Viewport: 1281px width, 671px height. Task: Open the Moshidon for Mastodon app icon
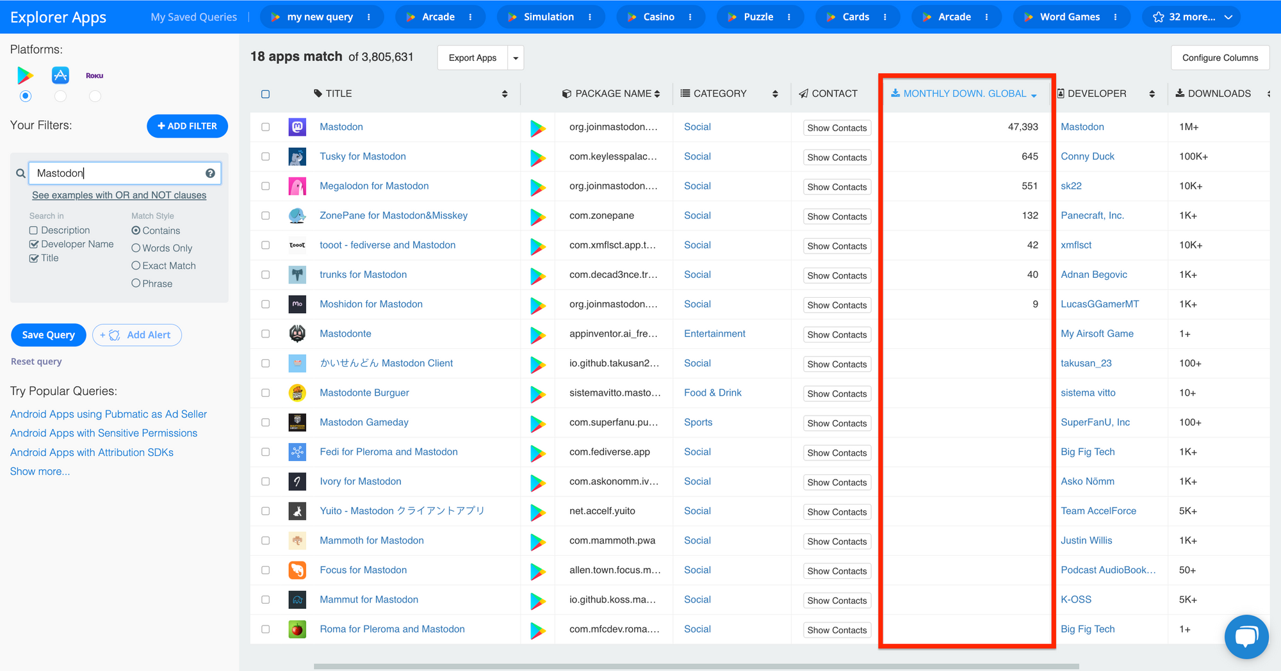point(297,304)
